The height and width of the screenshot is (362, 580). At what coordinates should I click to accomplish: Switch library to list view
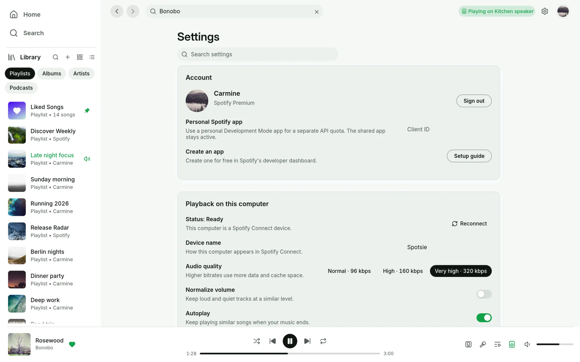(x=92, y=57)
